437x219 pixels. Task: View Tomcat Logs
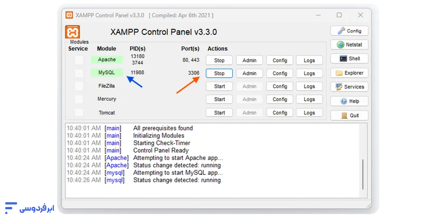pos(309,113)
